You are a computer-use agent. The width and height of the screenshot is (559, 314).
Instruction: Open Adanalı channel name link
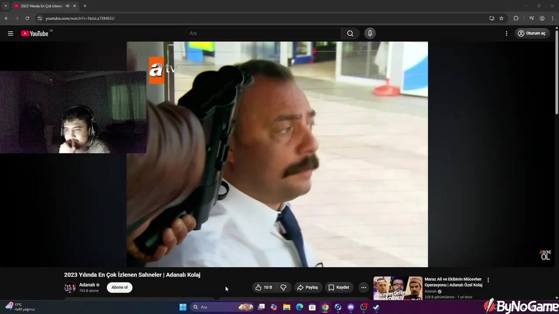87,285
